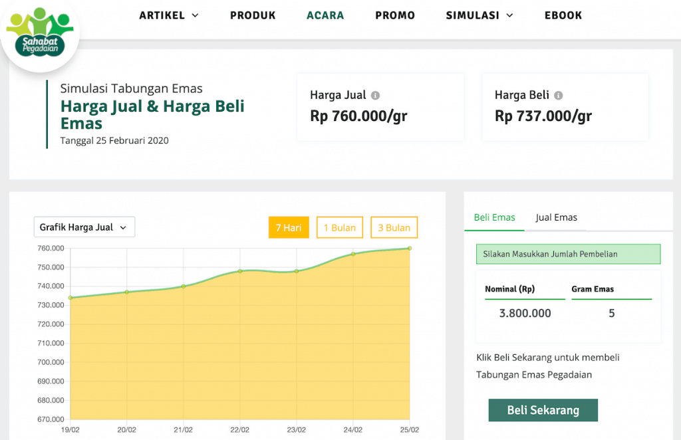The image size is (681, 440).
Task: Click the Gram Emas input field
Action: pos(611,314)
